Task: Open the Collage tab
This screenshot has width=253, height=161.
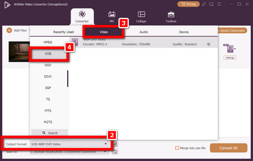Action: 141,17
